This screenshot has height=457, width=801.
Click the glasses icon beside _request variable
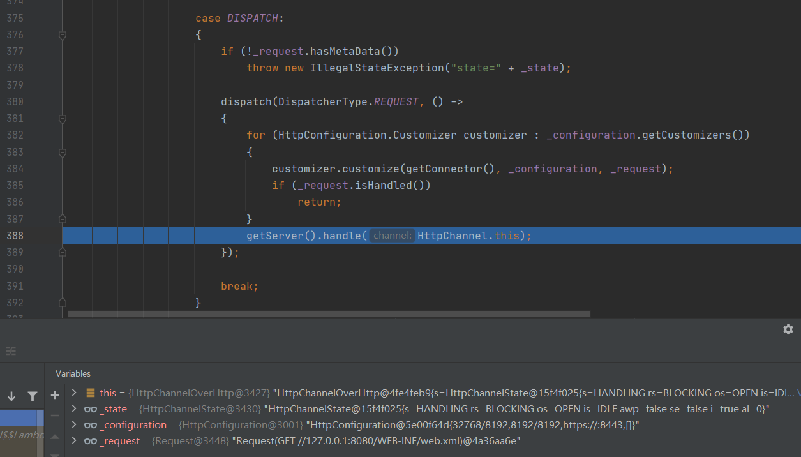[x=90, y=441]
